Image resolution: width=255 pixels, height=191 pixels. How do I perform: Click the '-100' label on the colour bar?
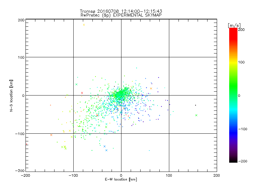pyautogui.click(x=243, y=129)
